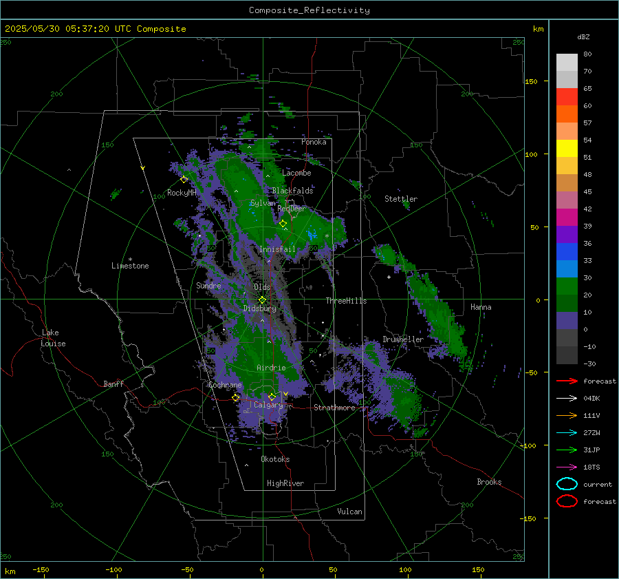
Task: Click the orange 111V arrow icon
Action: (567, 415)
